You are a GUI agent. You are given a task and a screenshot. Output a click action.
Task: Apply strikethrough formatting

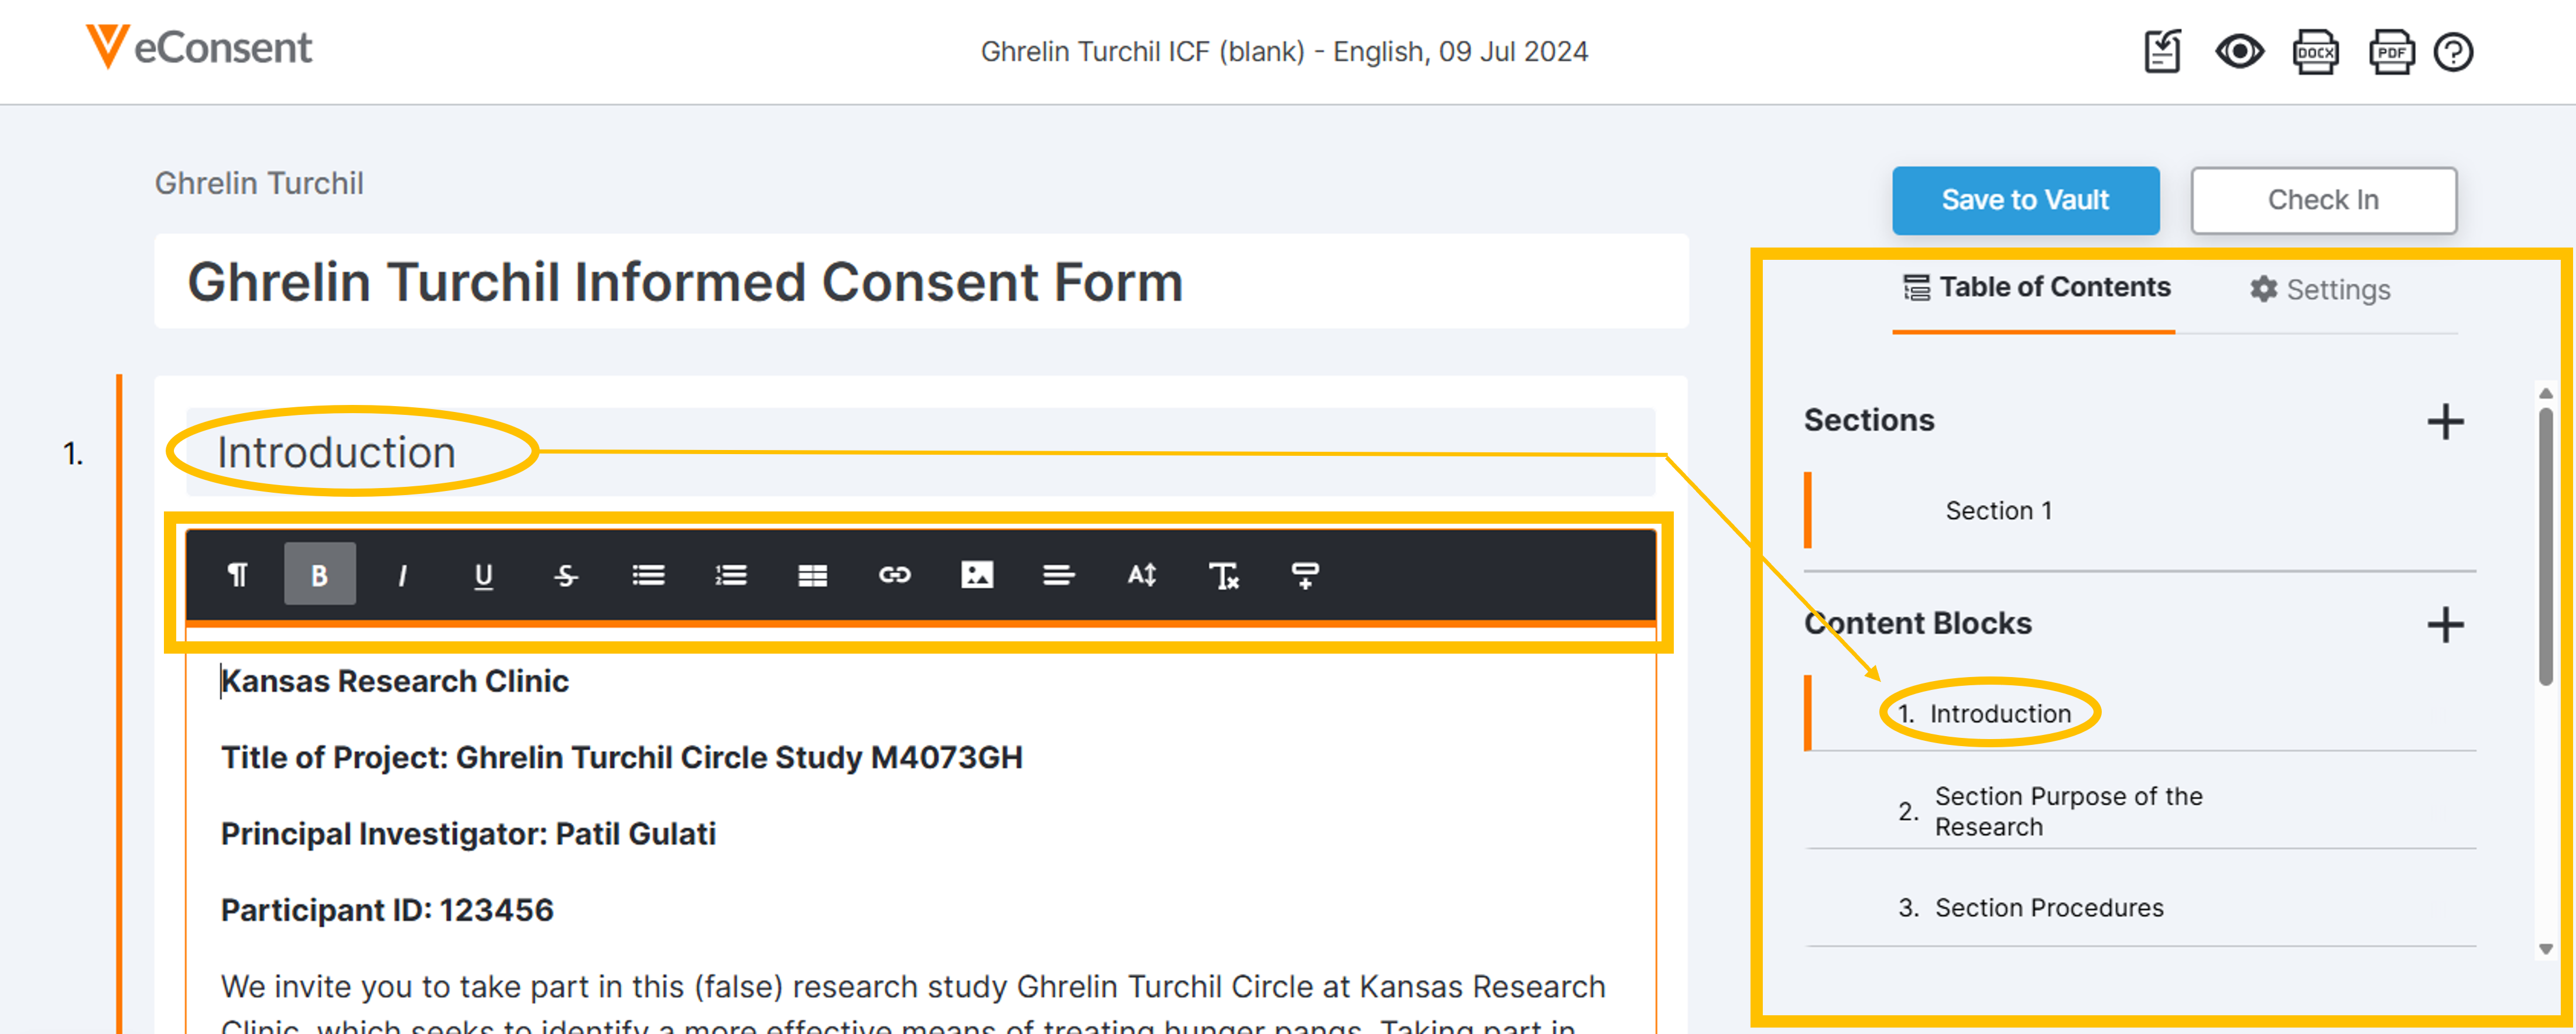coord(566,575)
